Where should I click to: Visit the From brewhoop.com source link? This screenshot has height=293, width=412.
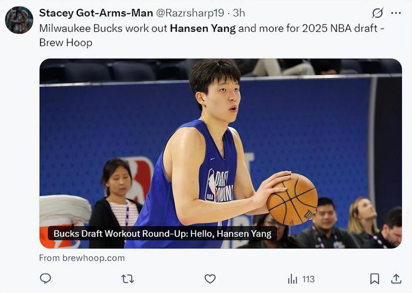click(82, 258)
